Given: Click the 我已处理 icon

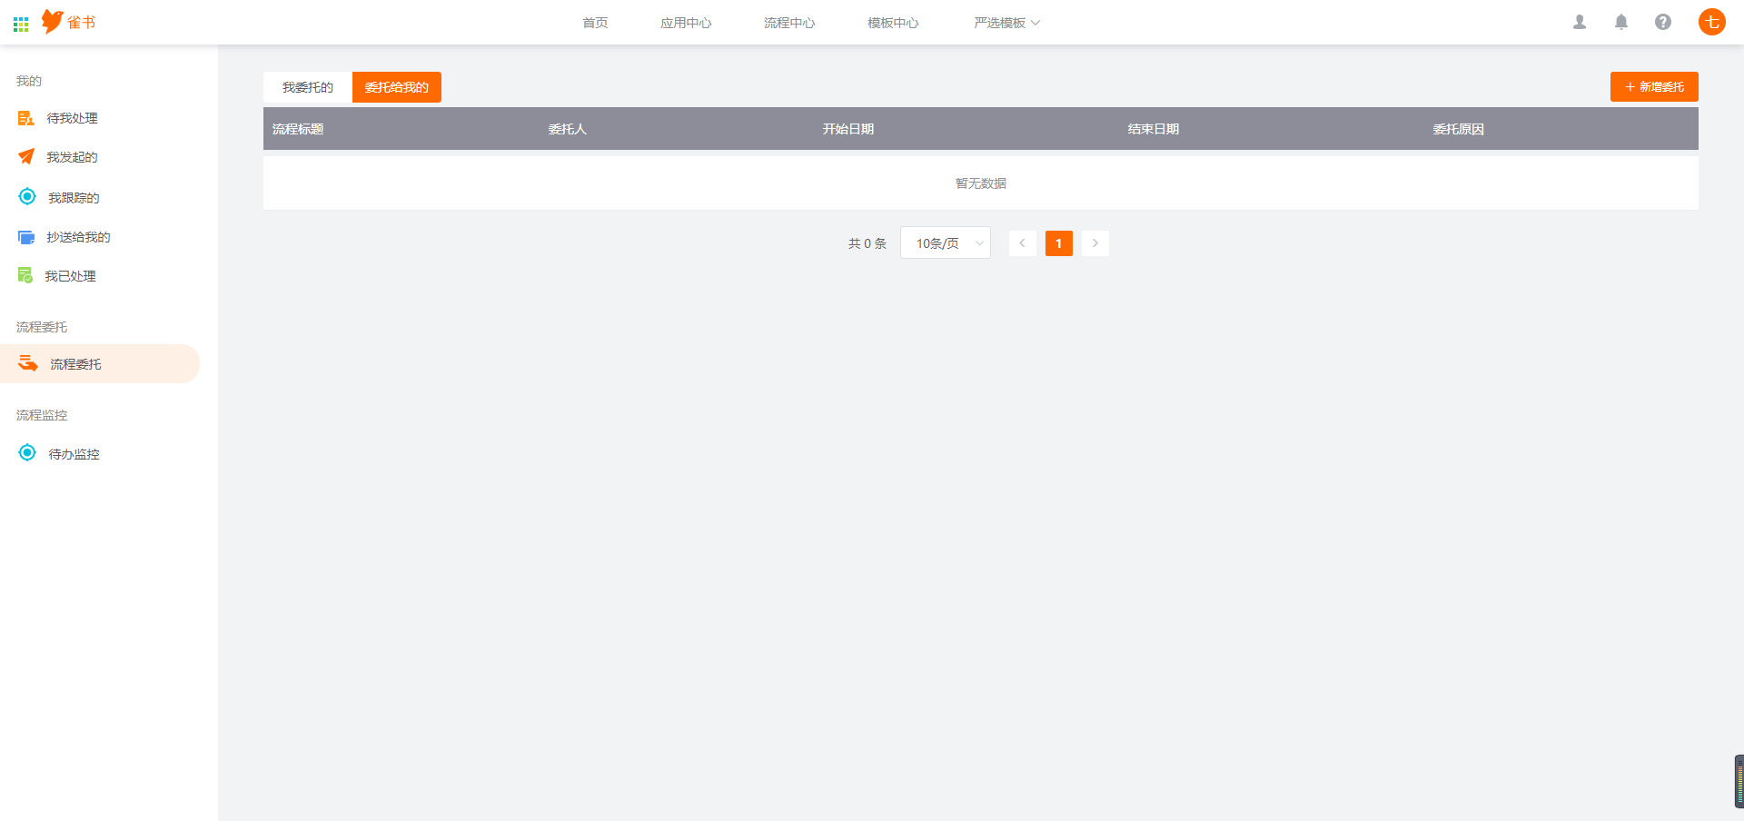Looking at the screenshot, I should (25, 275).
